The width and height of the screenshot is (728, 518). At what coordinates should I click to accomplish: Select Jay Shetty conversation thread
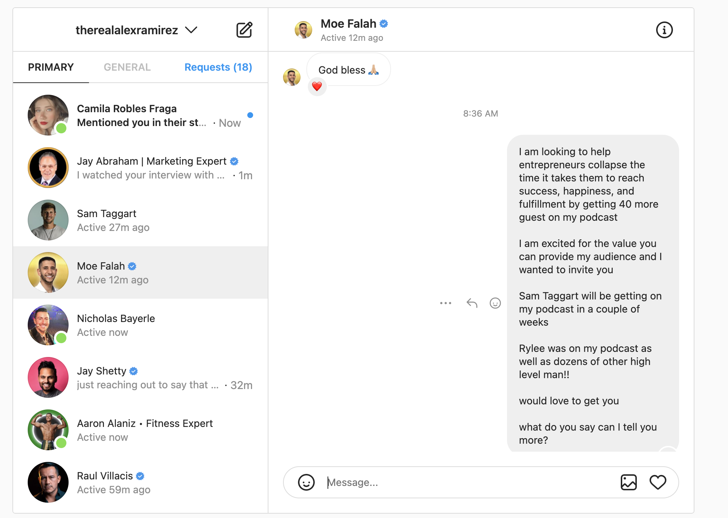[x=140, y=377]
